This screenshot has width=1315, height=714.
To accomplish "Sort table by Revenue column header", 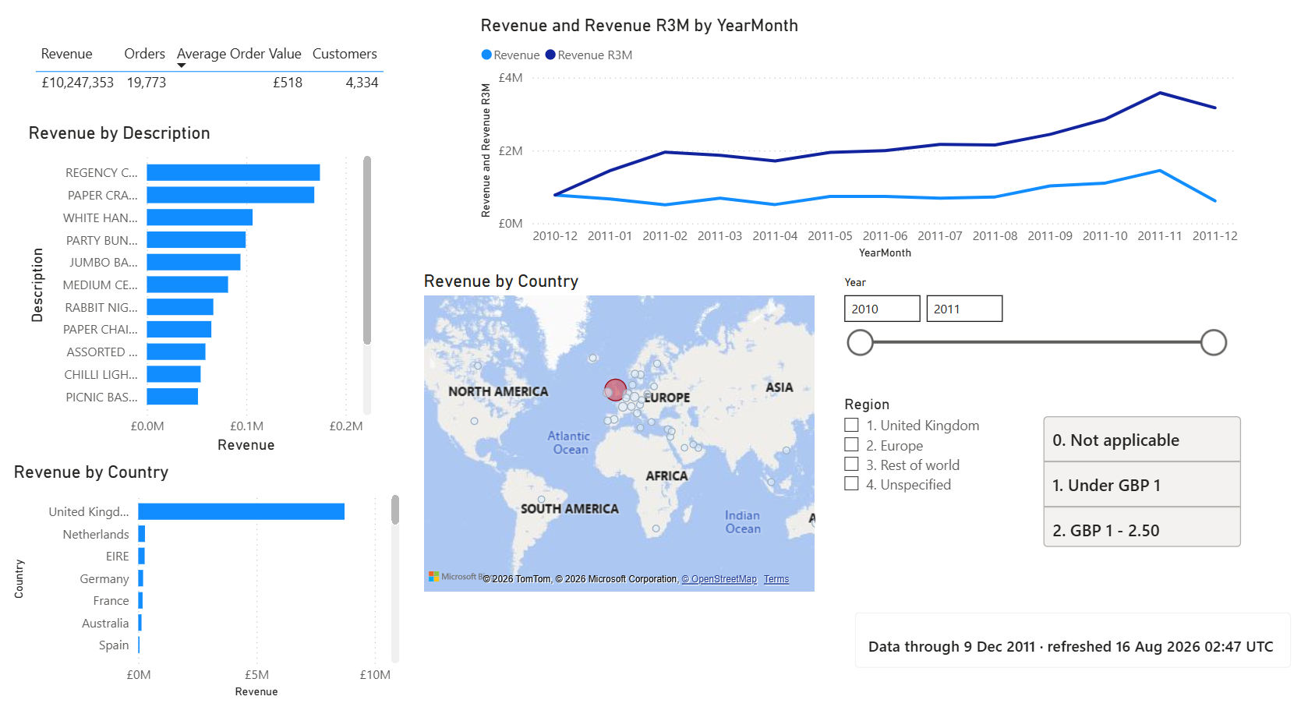I will coord(66,54).
